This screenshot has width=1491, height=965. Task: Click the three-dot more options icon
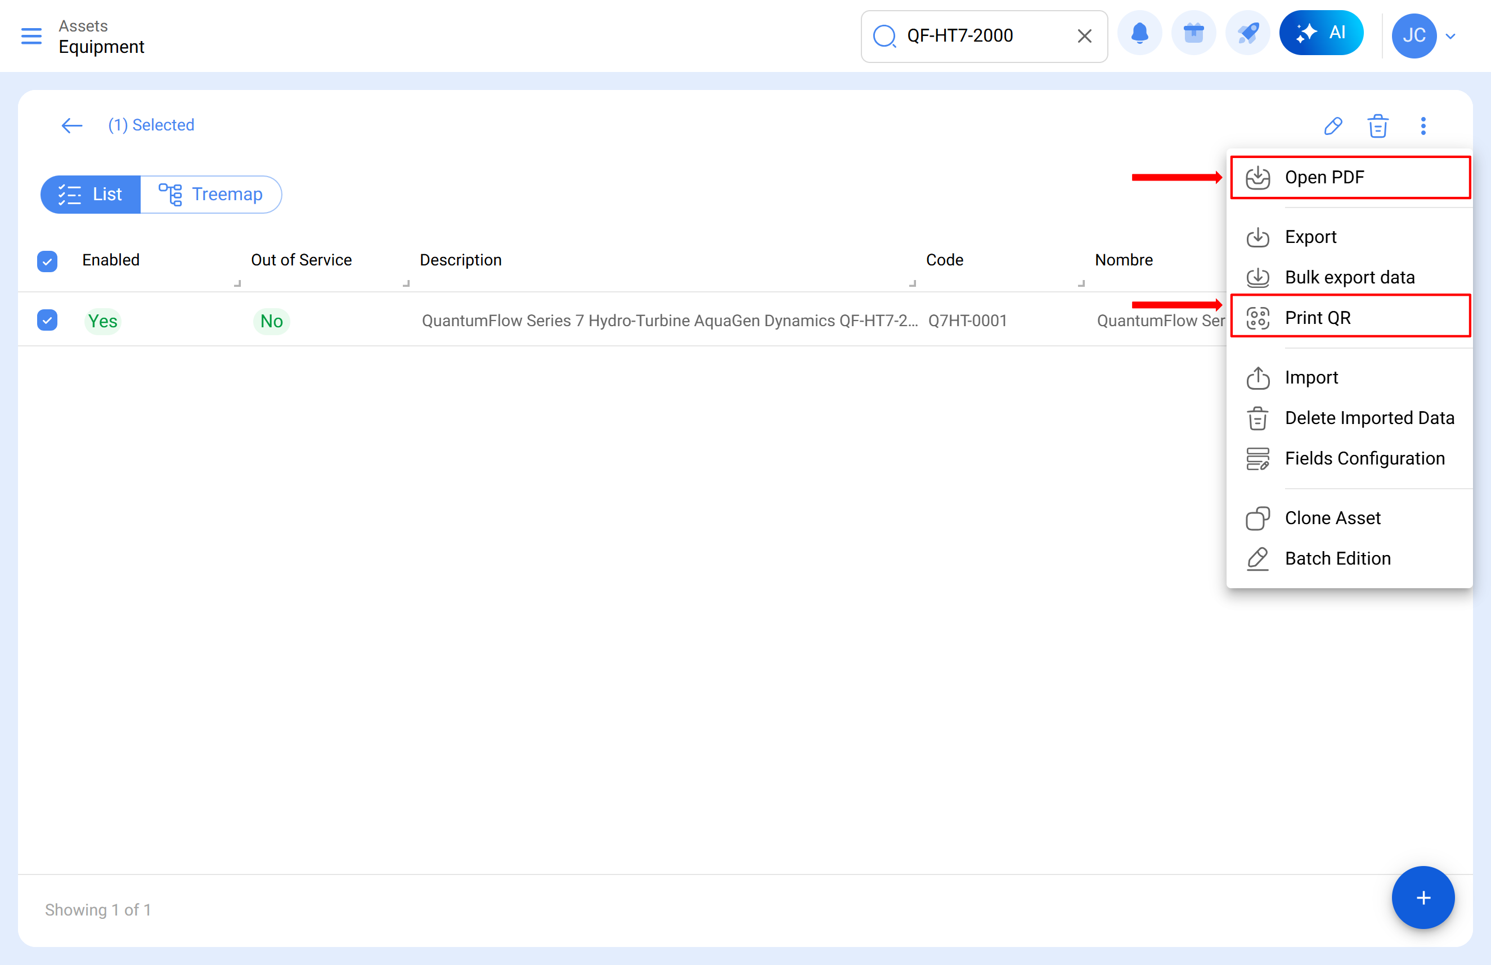pos(1423,126)
